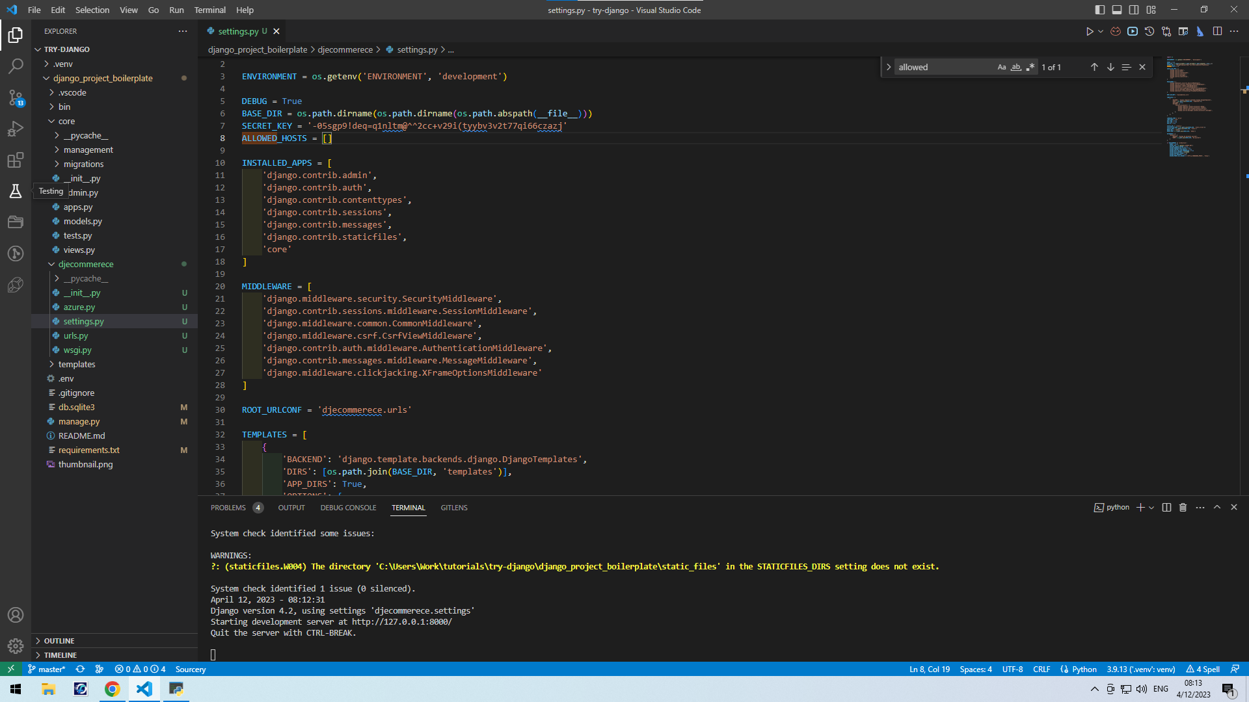The image size is (1249, 702).
Task: Click the find input containing 'allowed'
Action: [943, 67]
